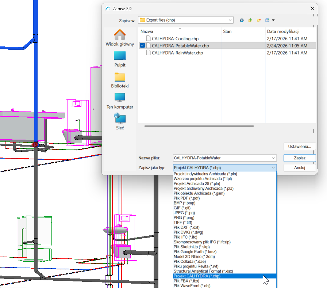
Task: Open Sieć in the places sidebar
Action: pos(120,122)
